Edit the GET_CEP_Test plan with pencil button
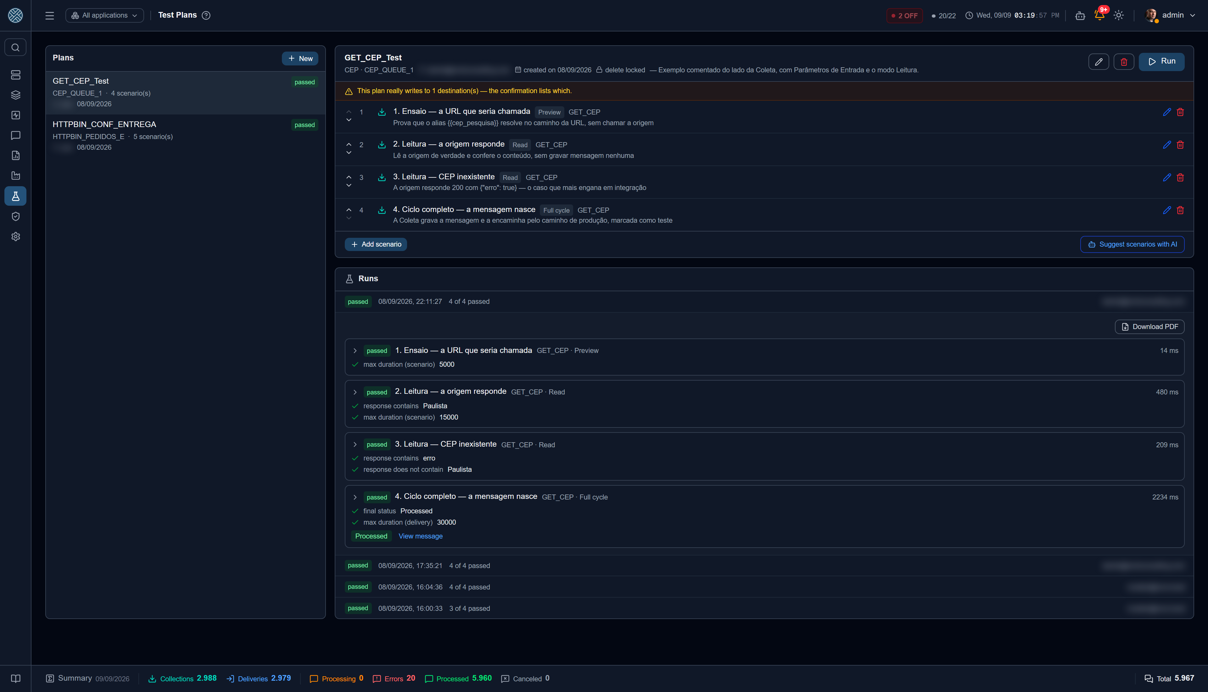 [1098, 61]
